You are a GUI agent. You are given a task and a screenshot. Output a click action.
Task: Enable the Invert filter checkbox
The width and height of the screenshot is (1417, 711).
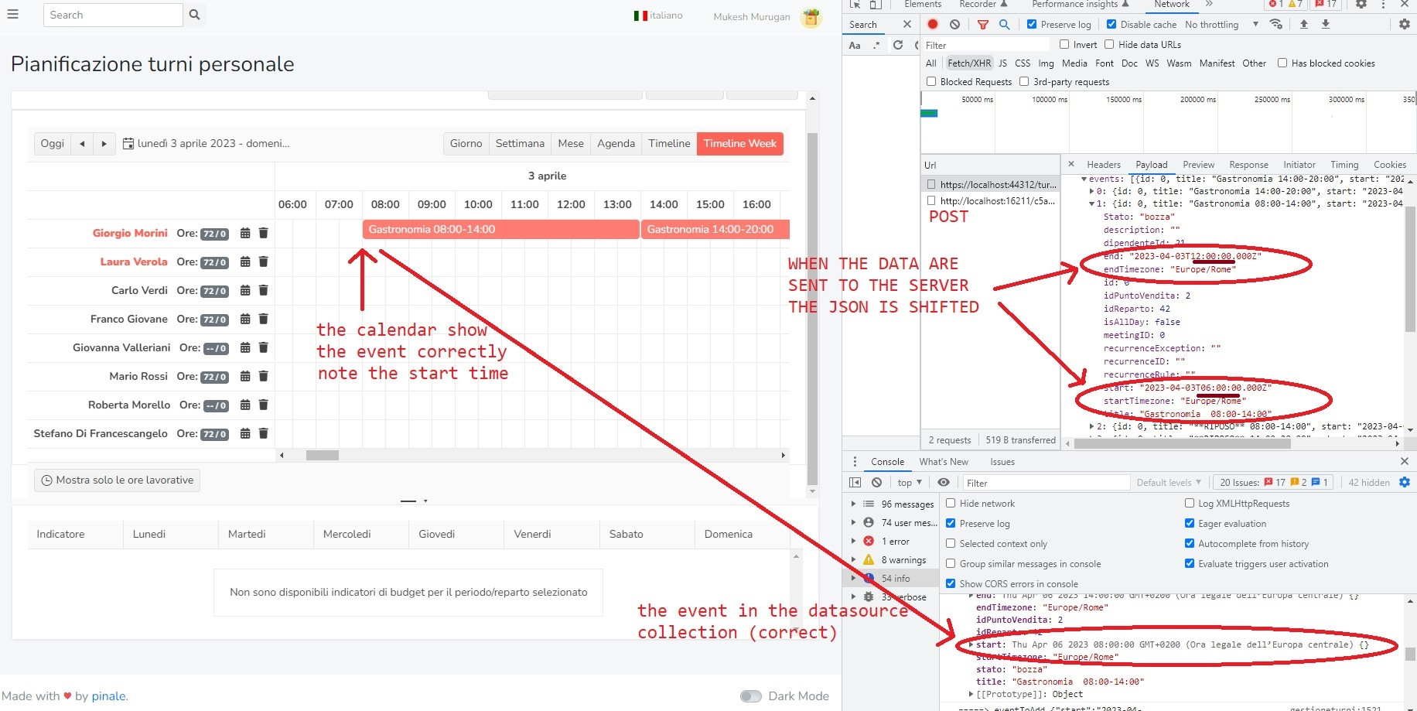[1064, 44]
